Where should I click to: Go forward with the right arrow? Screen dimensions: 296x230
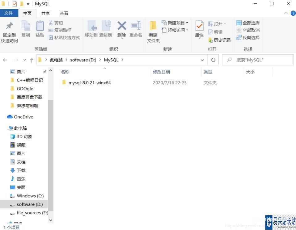click(x=16, y=60)
